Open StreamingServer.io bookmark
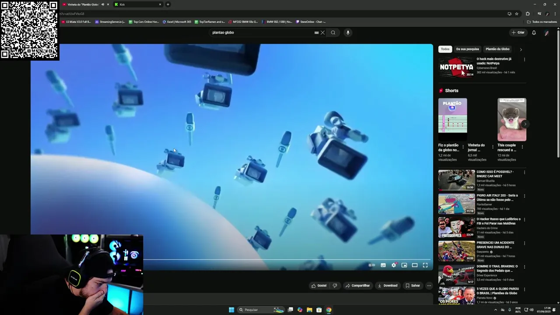Image resolution: width=560 pixels, height=315 pixels. click(x=110, y=21)
